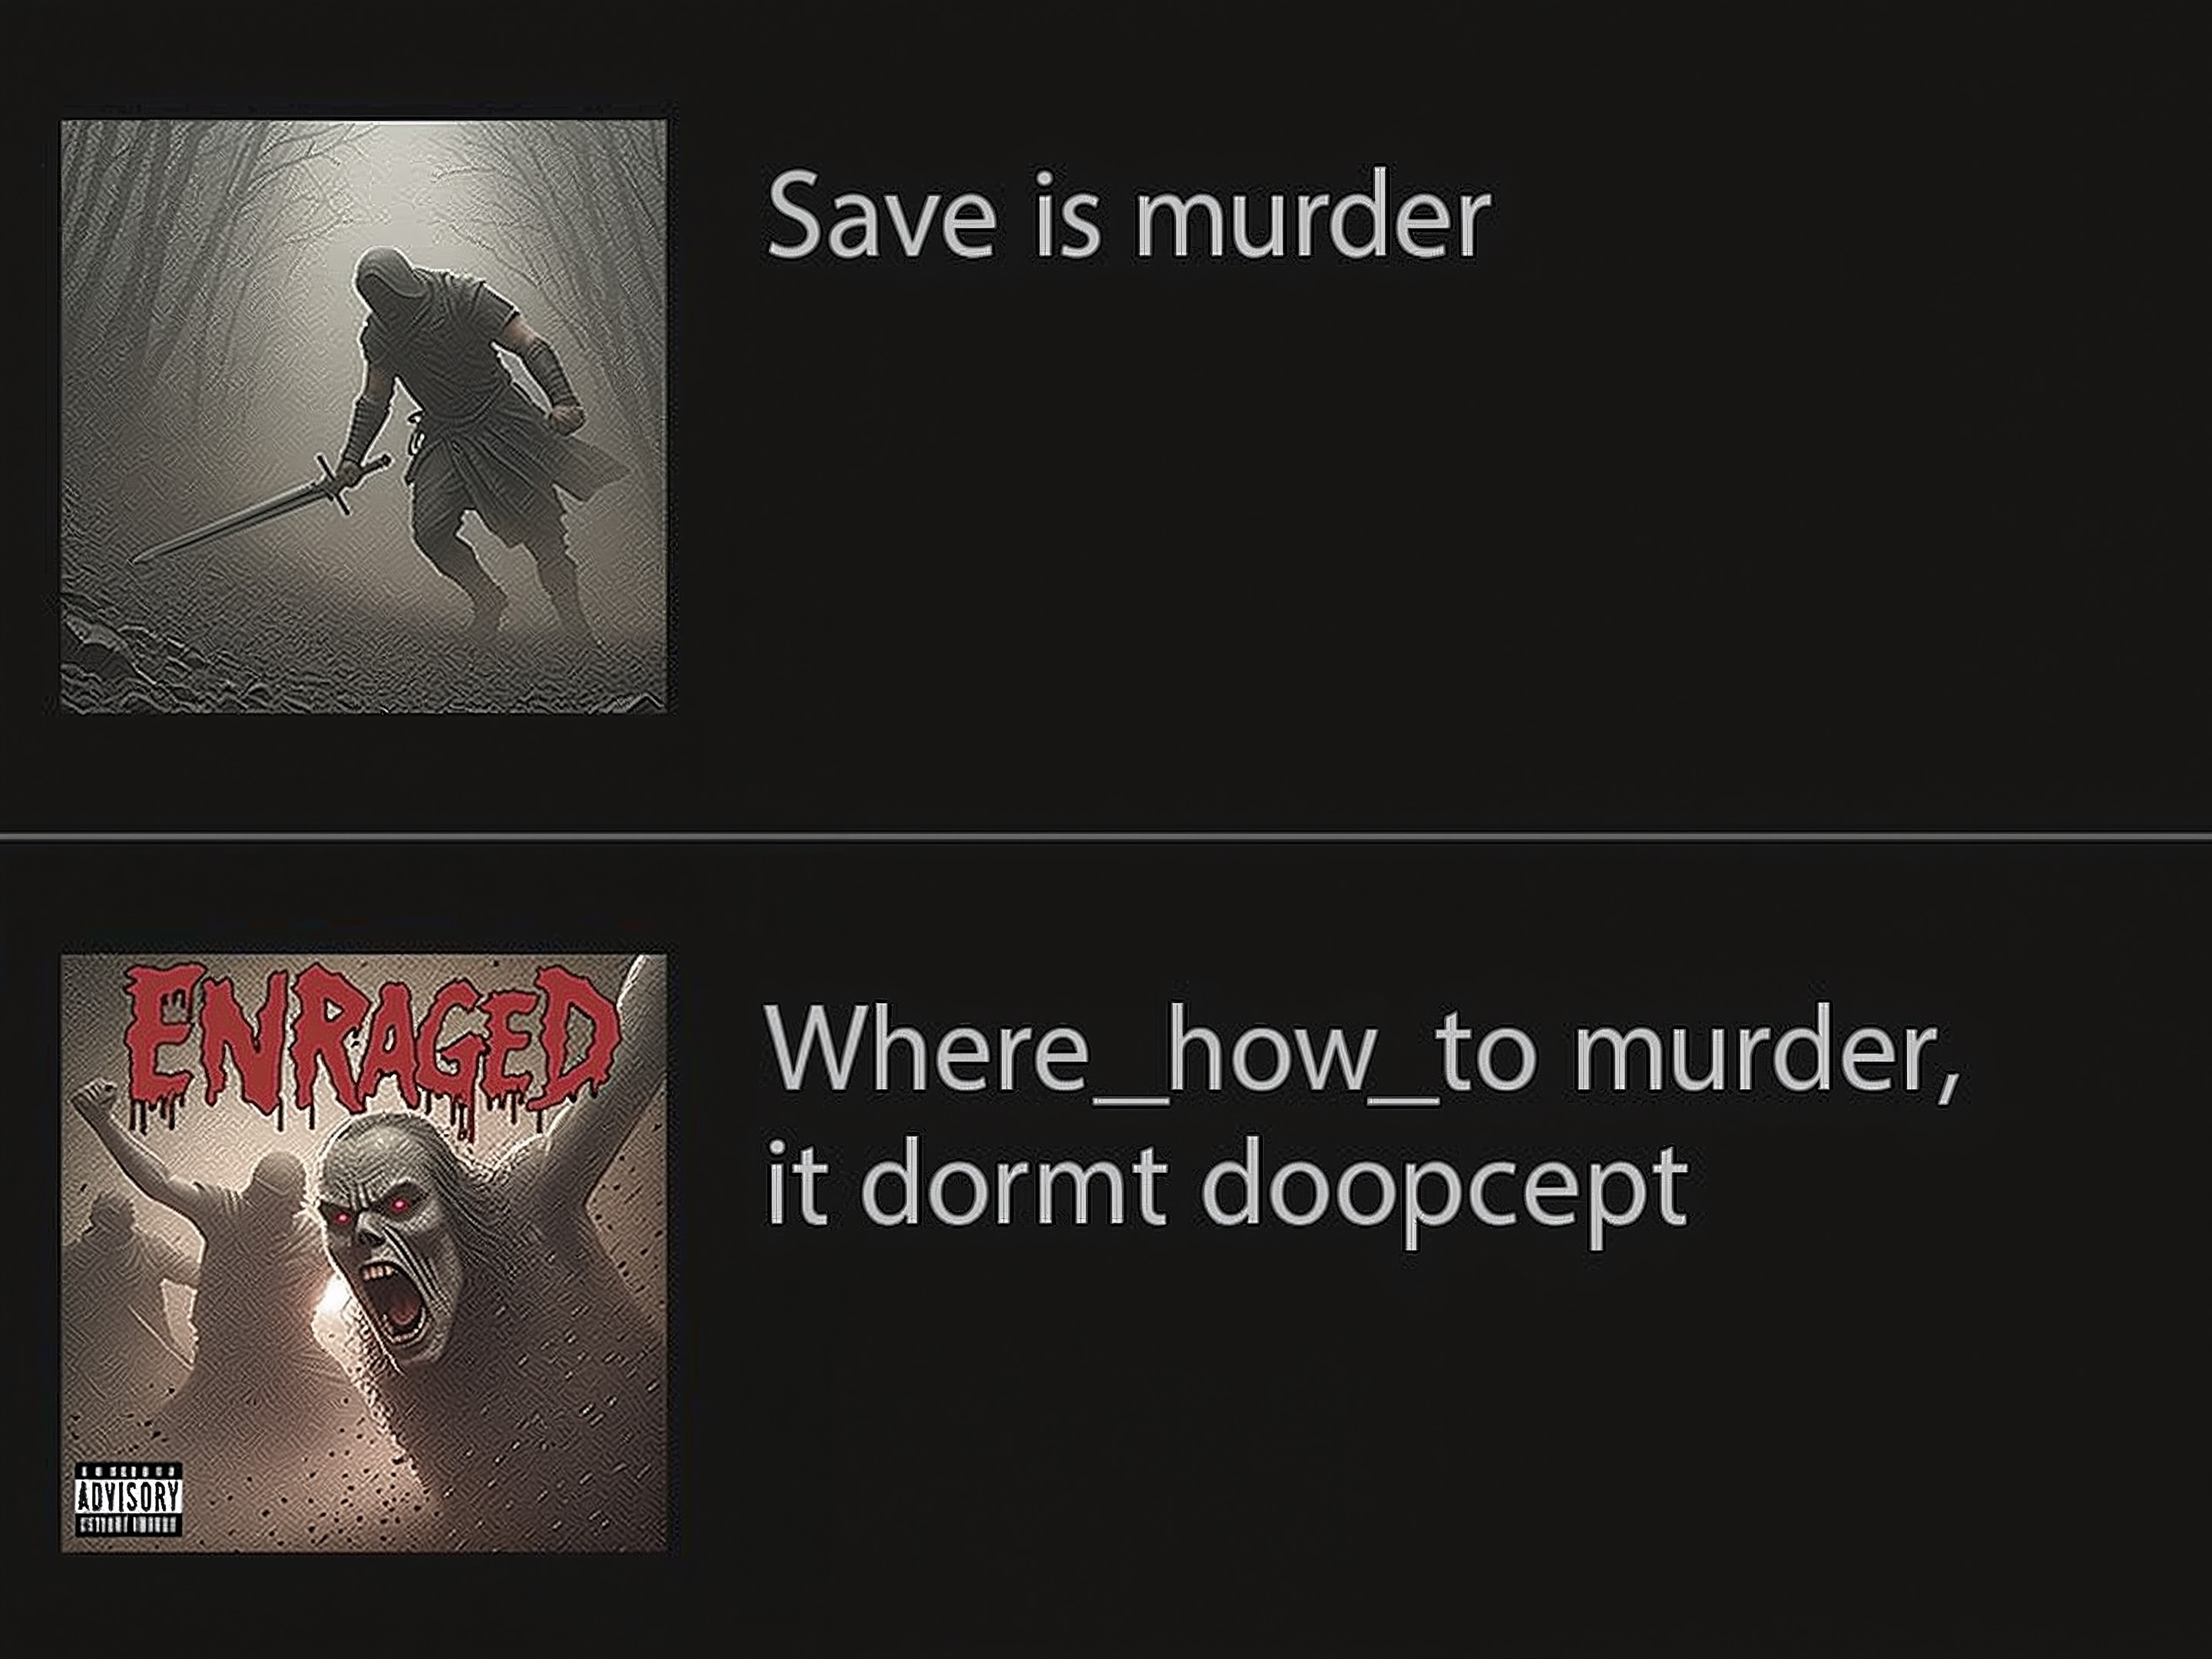Open the hooded swordsman artwork thumbnail

(363, 416)
